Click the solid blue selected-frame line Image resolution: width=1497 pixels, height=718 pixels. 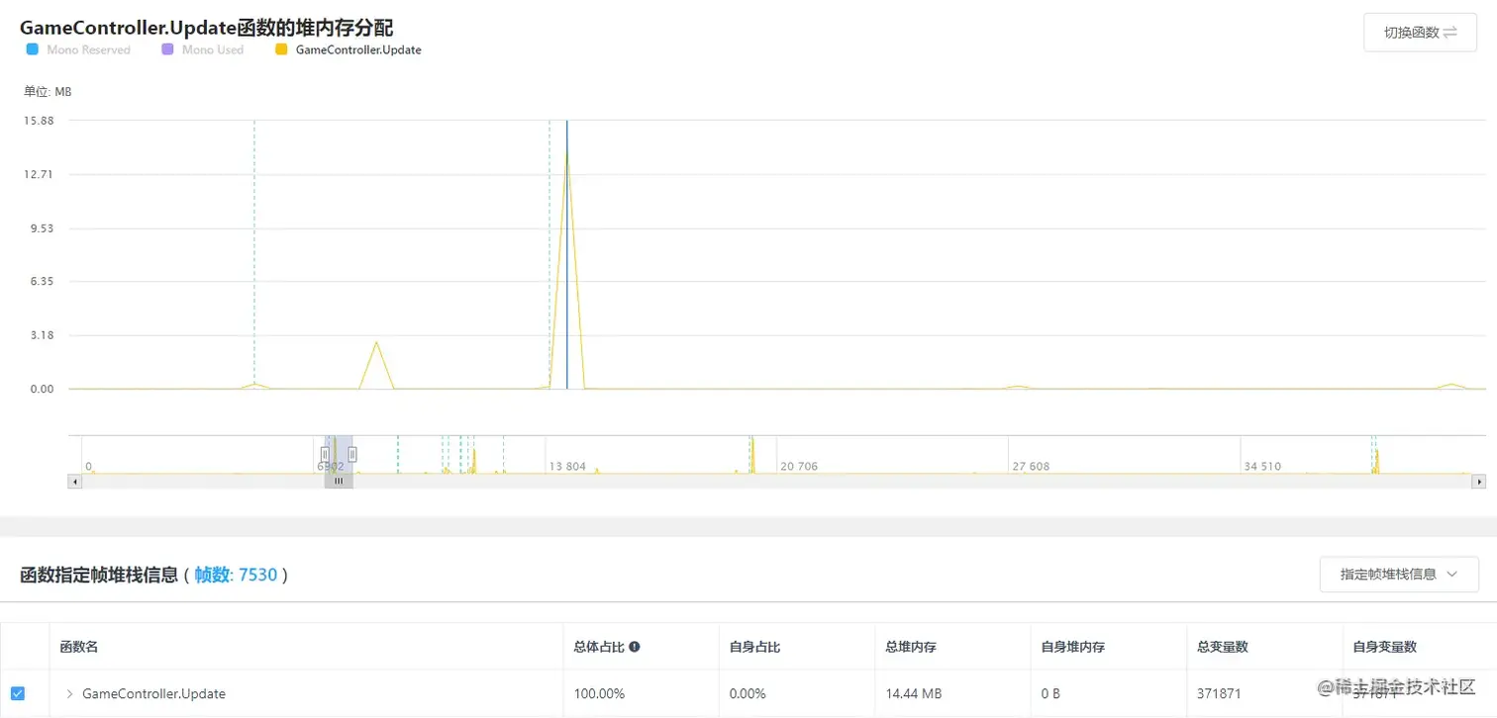(x=567, y=254)
